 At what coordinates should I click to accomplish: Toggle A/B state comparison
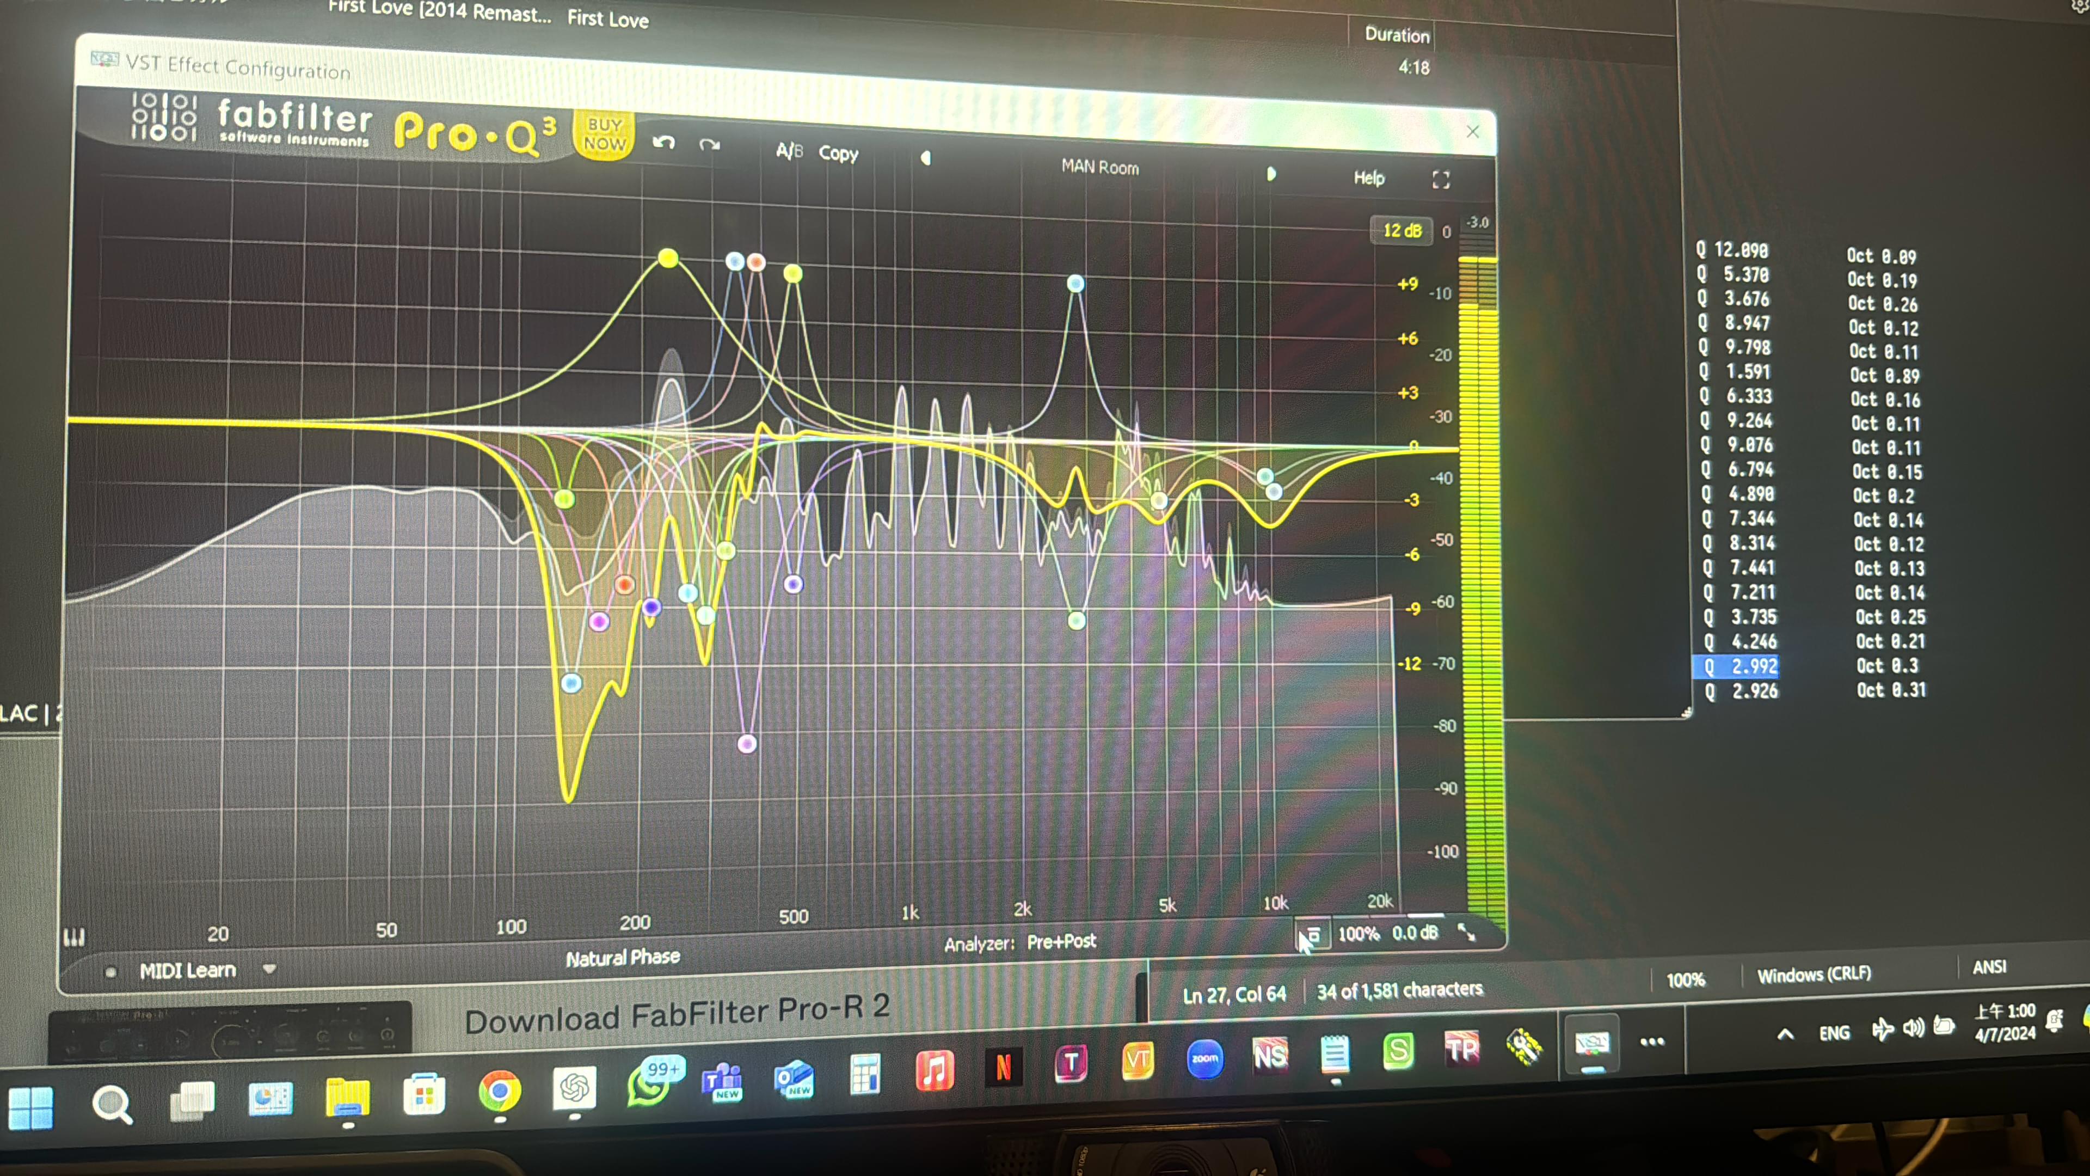tap(789, 151)
